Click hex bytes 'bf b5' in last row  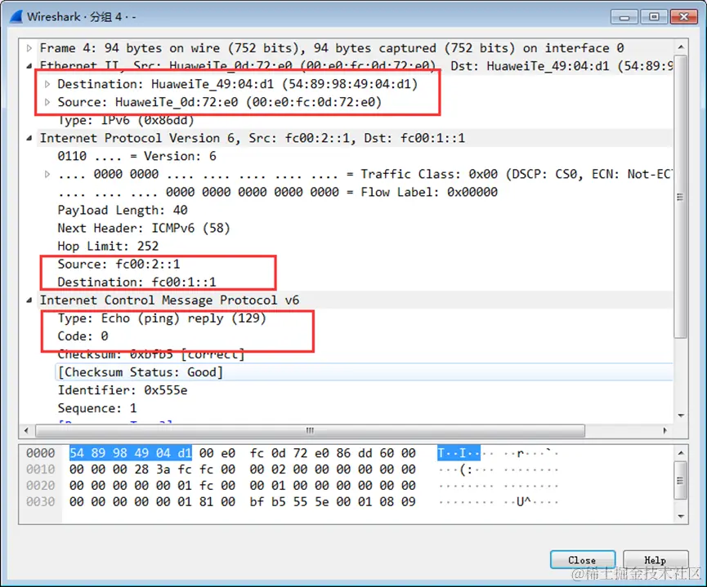tap(268, 502)
